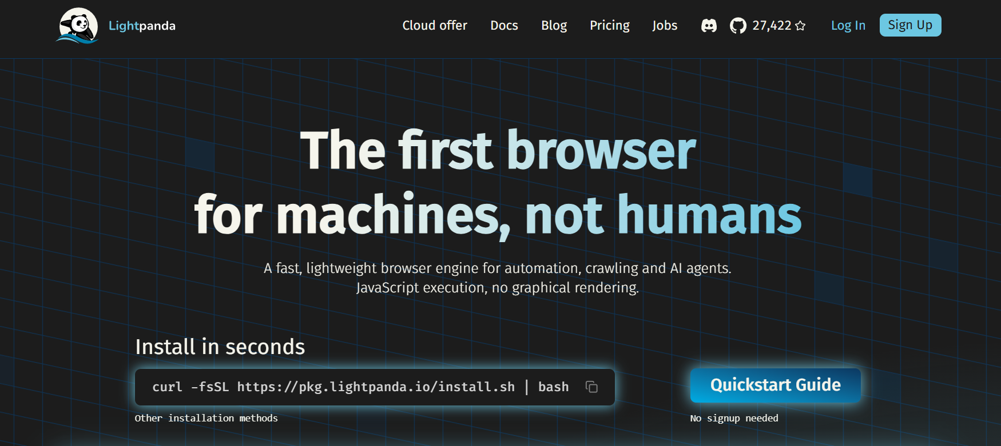The image size is (1001, 446).
Task: Open the Jobs nav link
Action: (665, 26)
